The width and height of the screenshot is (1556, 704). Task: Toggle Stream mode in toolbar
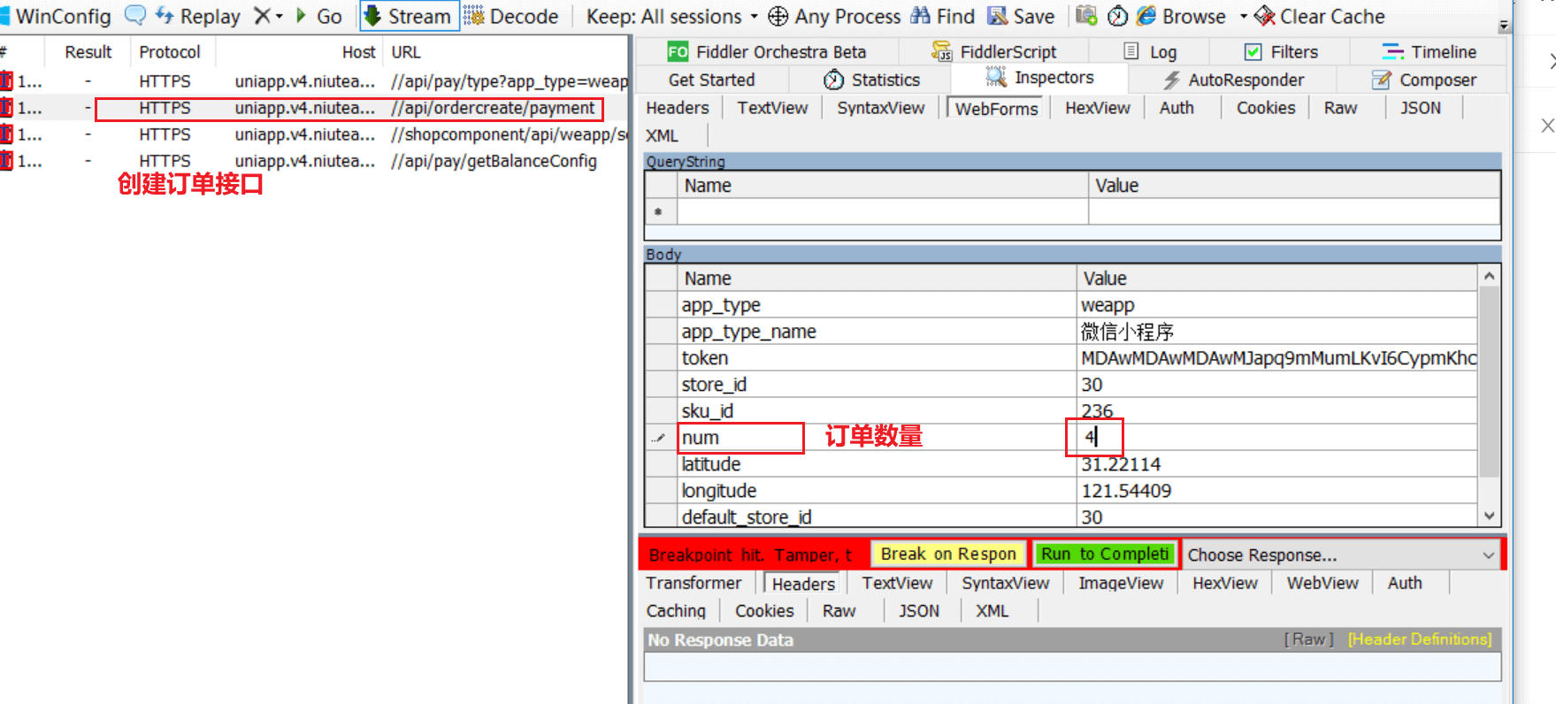(x=409, y=16)
